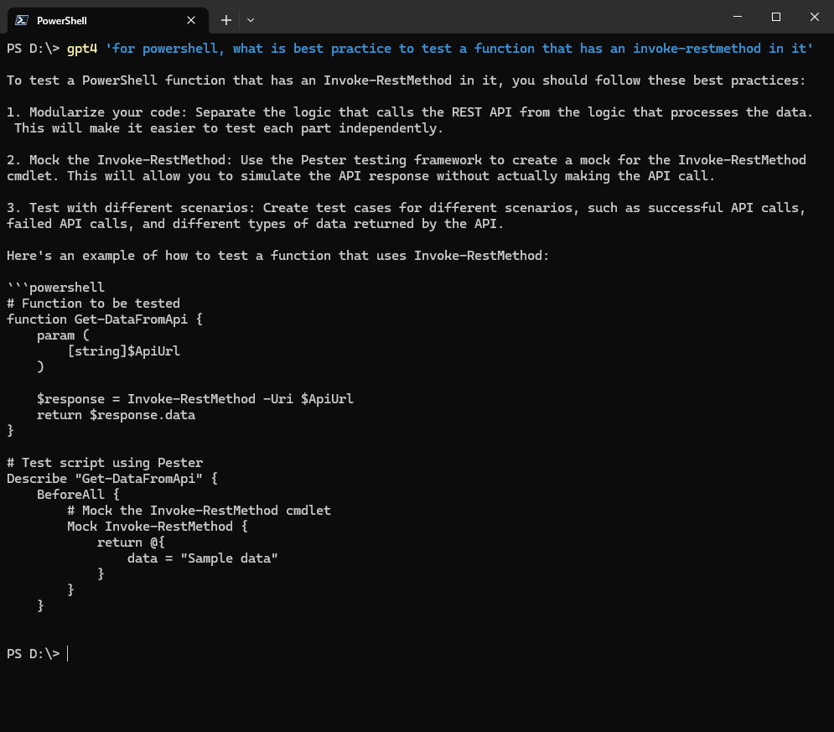Click the line 'This will make it easier to test'
This screenshot has width=834, height=732.
(x=229, y=128)
